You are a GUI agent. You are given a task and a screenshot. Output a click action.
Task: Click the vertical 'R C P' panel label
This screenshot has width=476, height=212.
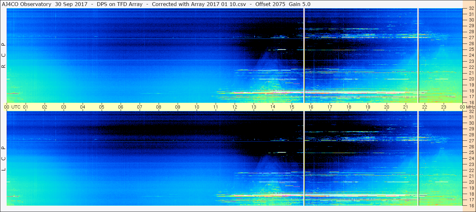tap(3, 56)
